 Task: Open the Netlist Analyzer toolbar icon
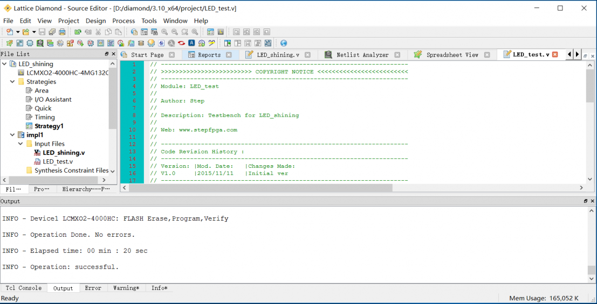coord(40,43)
